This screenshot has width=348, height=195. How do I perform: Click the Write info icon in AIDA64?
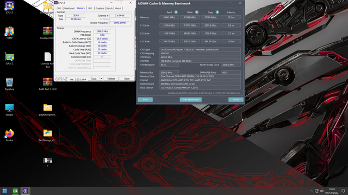click(197, 12)
